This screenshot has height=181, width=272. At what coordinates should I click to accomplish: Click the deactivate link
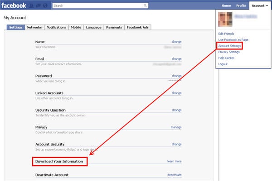[x=175, y=175]
